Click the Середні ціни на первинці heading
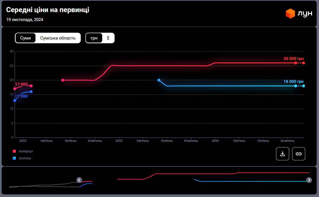This screenshot has height=197, width=319. [48, 10]
